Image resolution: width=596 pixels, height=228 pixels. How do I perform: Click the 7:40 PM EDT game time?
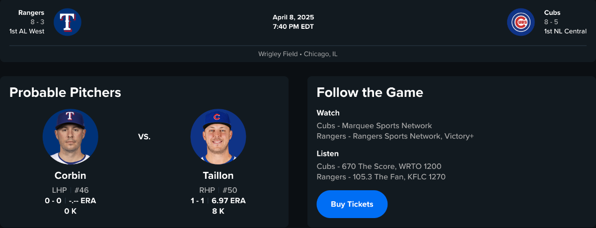(293, 26)
